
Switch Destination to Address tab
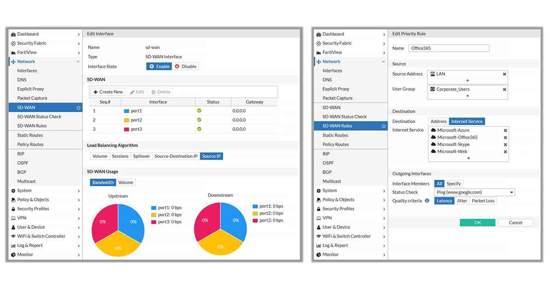click(438, 121)
